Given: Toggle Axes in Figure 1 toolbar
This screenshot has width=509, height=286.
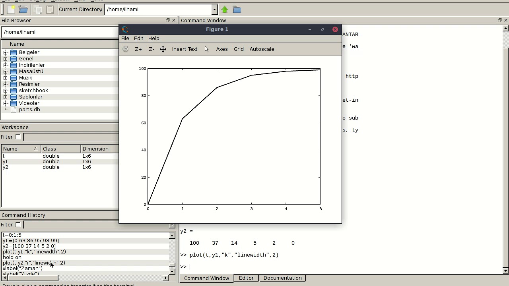Looking at the screenshot, I should tap(222, 49).
